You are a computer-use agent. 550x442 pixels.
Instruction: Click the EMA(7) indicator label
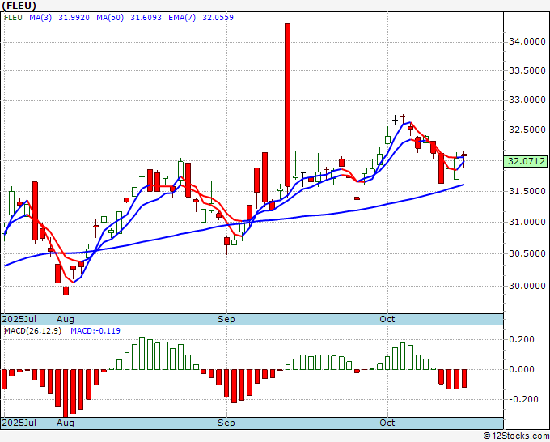[x=182, y=17]
